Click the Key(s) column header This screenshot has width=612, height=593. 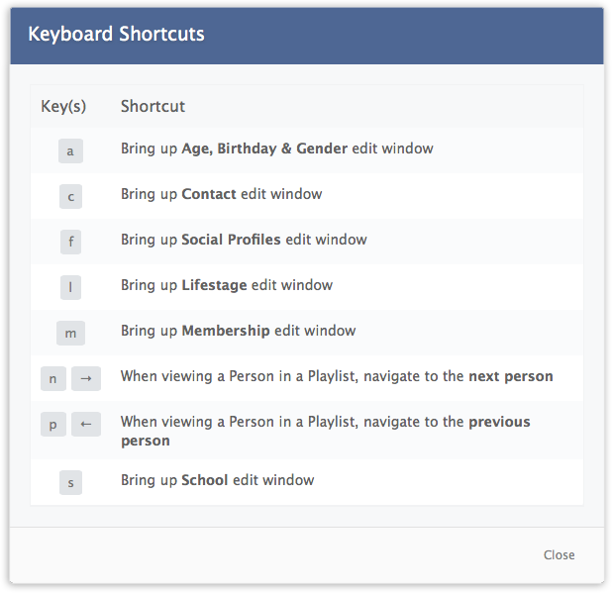[63, 106]
